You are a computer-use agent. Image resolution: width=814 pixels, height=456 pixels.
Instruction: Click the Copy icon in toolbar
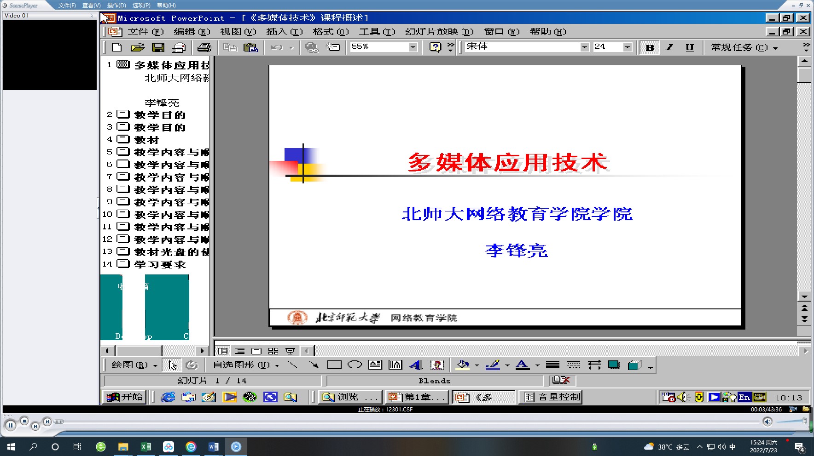coord(230,47)
